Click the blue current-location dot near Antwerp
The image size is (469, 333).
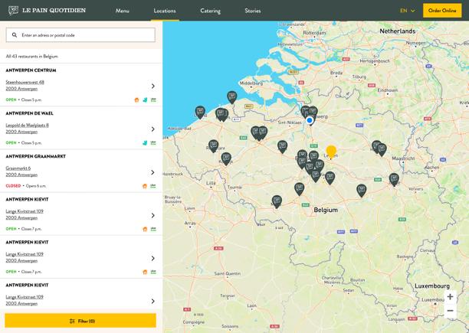(310, 120)
